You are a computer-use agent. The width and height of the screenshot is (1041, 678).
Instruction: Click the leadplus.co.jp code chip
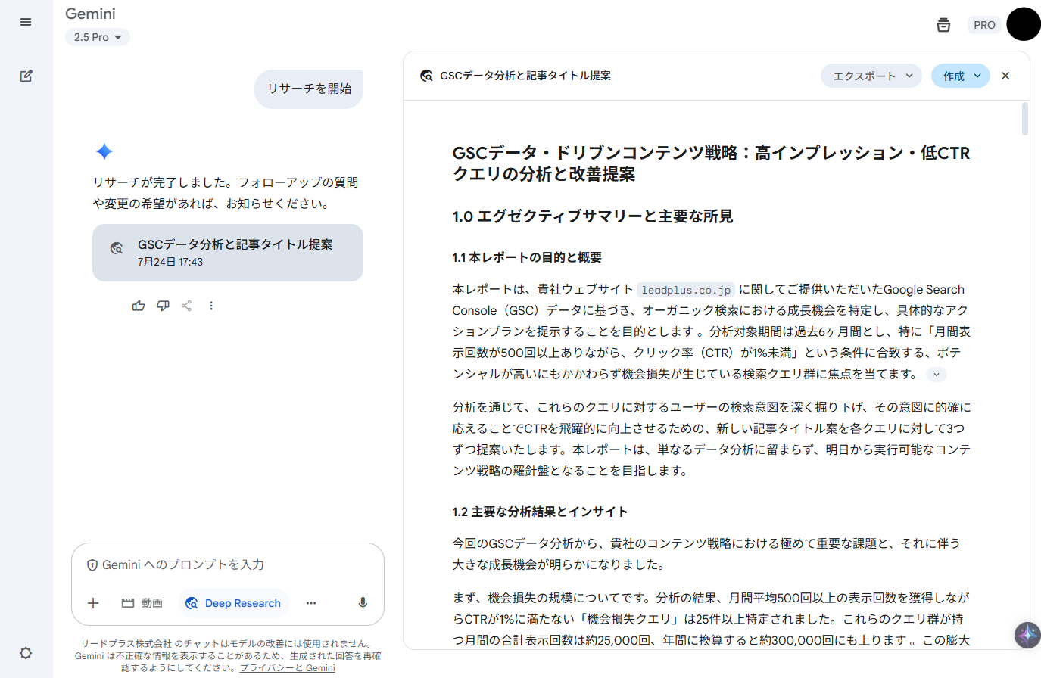pyautogui.click(x=686, y=290)
